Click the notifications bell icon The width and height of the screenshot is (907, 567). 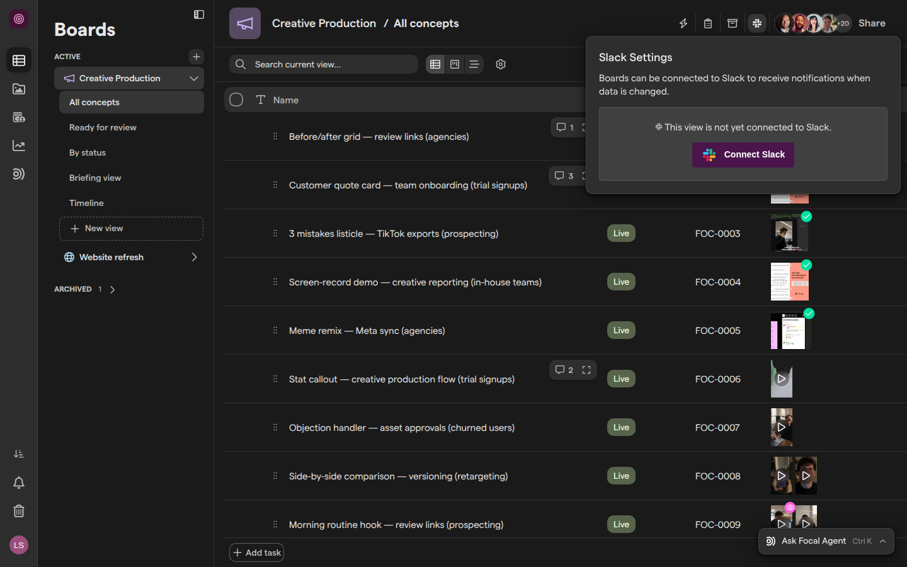tap(19, 483)
